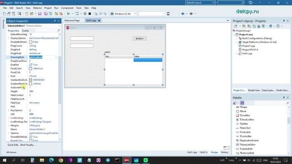This screenshot has width=292, height=164.
Task: Expand Target Platforms node
Action: coord(237,42)
